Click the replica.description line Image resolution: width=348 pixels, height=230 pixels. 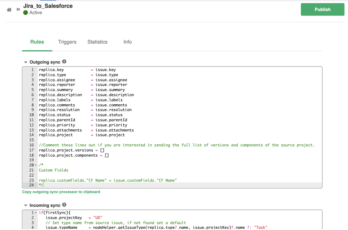point(86,95)
